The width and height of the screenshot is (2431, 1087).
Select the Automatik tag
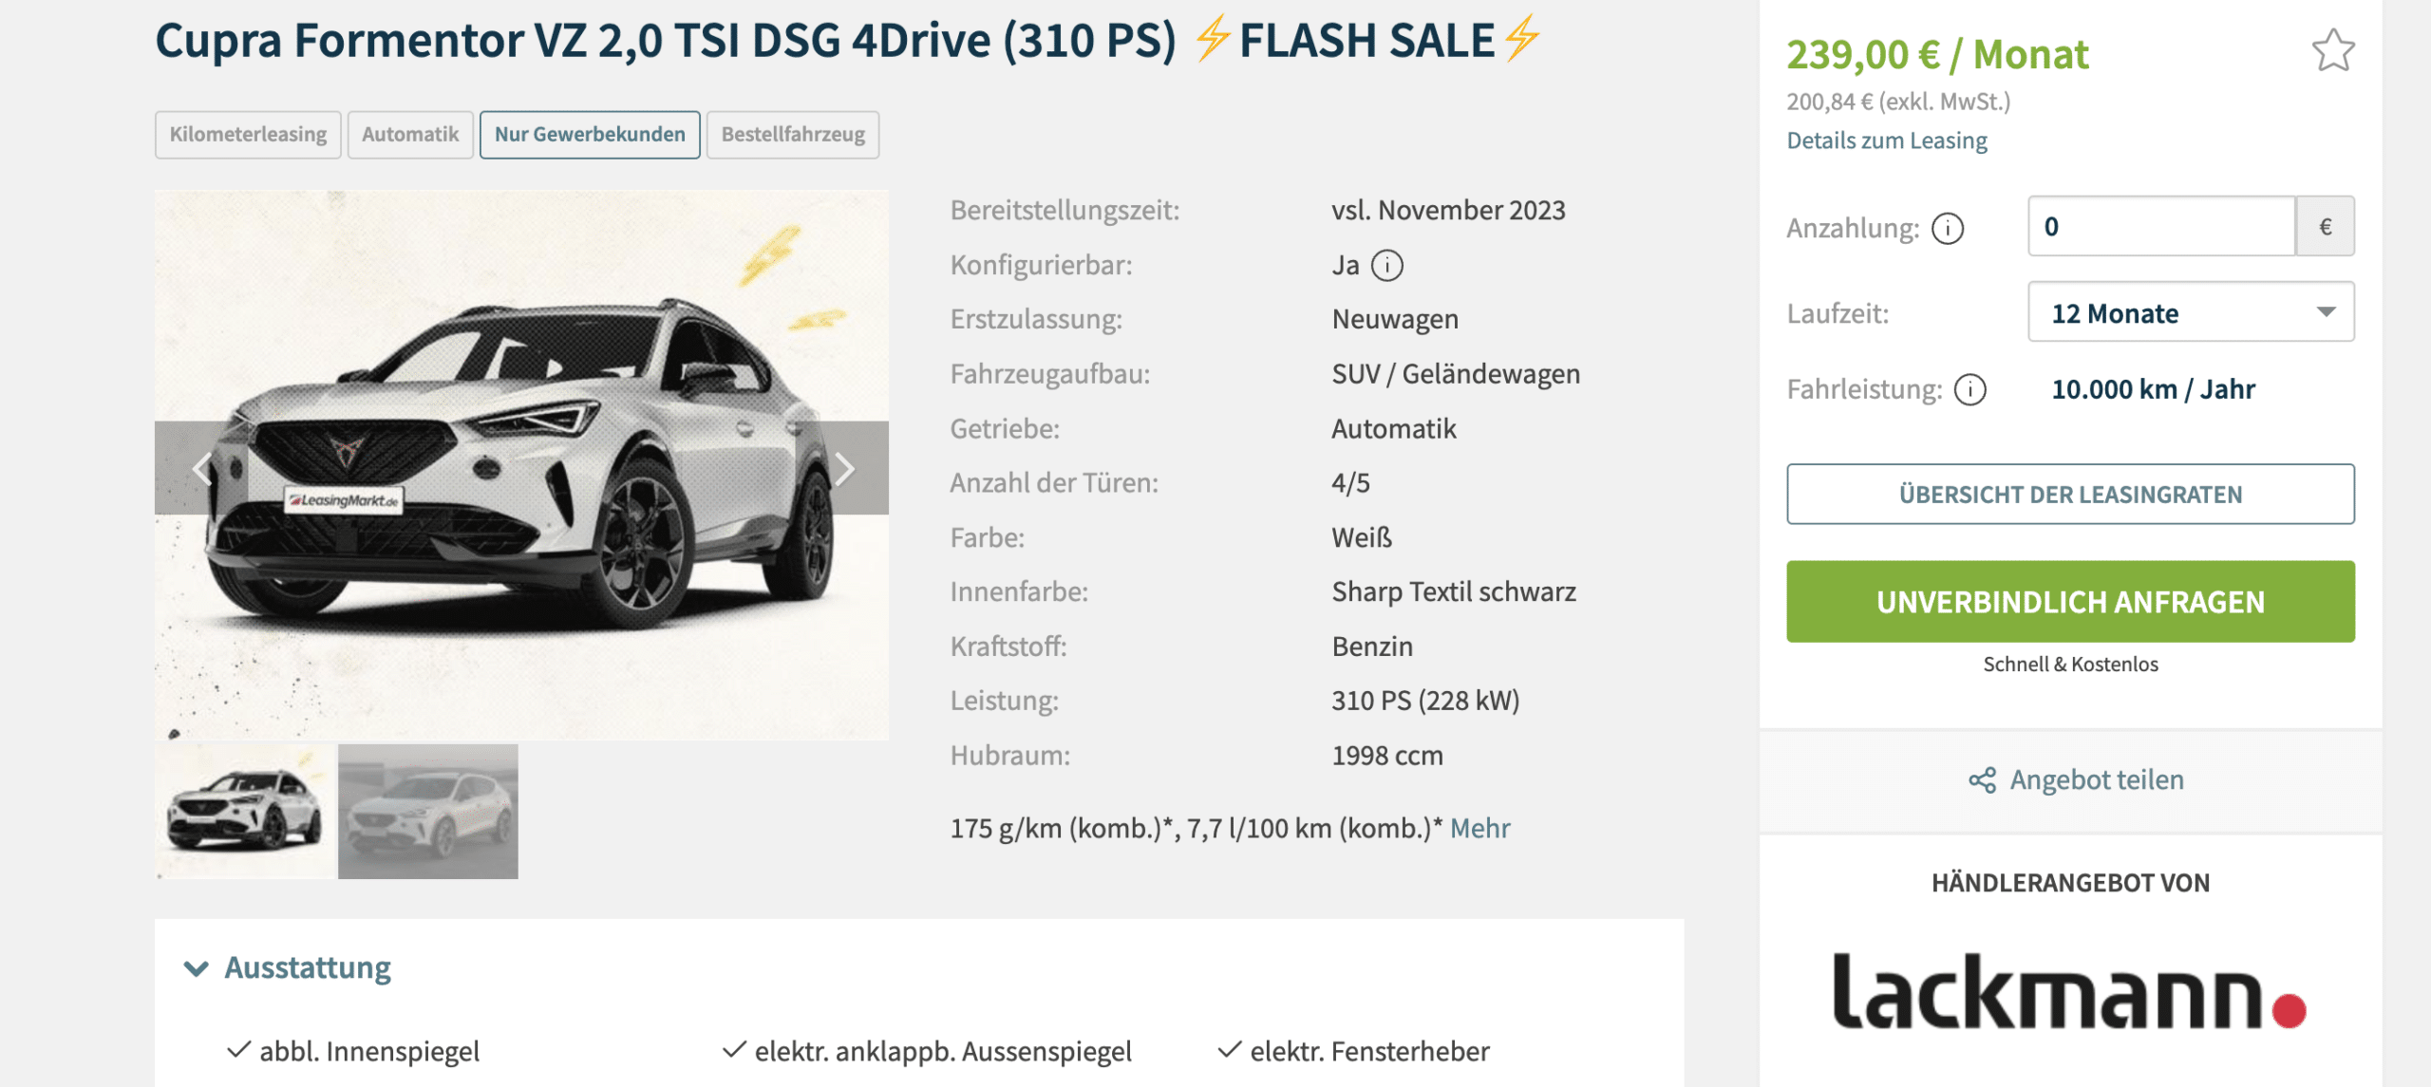410,135
